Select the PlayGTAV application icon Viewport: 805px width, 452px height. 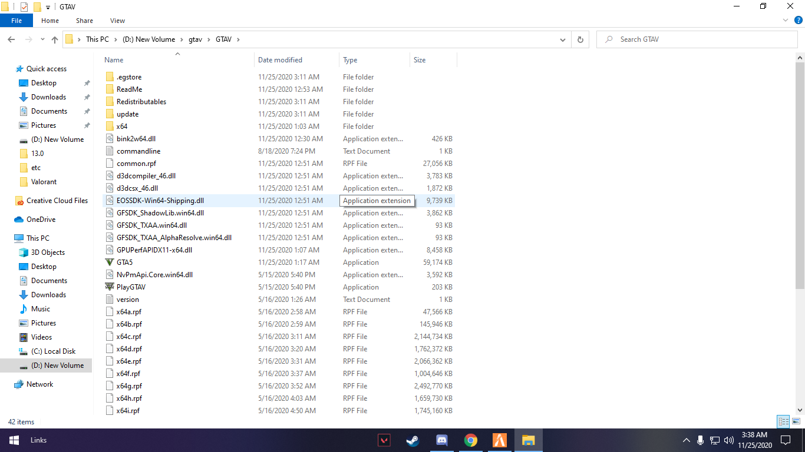click(110, 287)
